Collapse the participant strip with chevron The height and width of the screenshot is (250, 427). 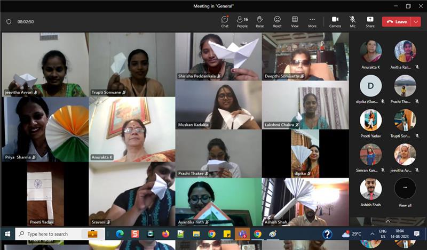click(388, 221)
